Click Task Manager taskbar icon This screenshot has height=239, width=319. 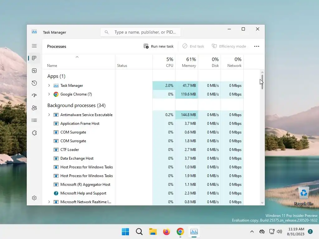click(x=194, y=232)
